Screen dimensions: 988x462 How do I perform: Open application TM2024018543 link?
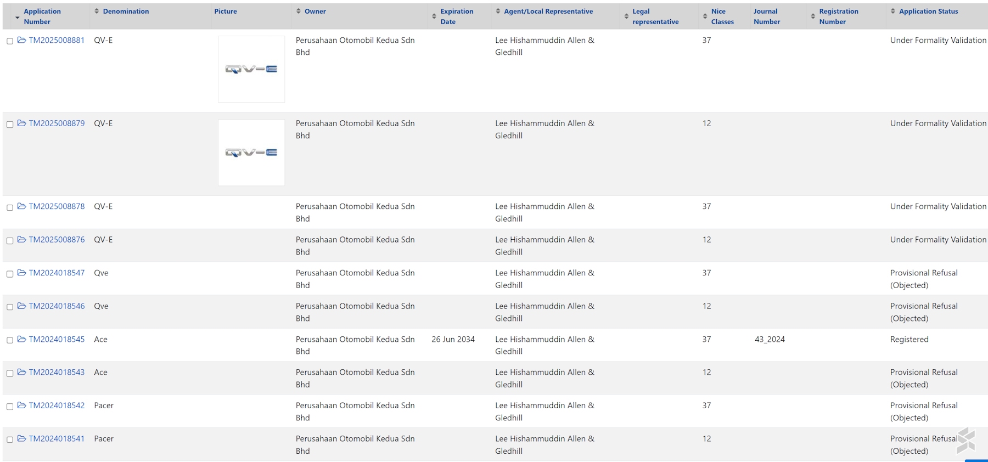point(57,372)
